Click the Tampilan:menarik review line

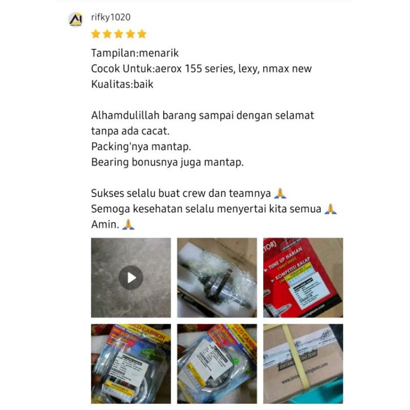[x=135, y=53]
